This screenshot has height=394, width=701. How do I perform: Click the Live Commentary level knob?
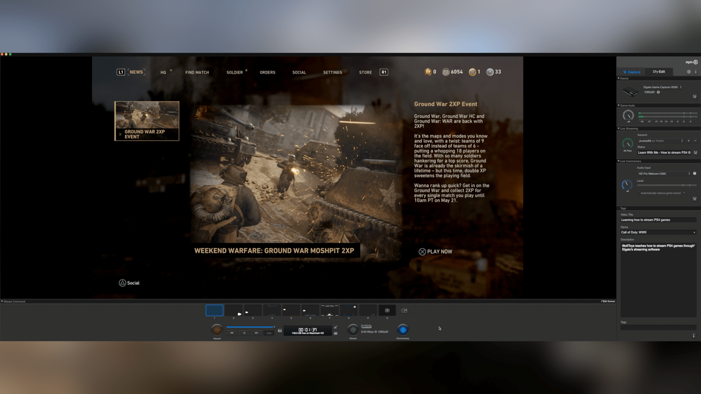627,185
